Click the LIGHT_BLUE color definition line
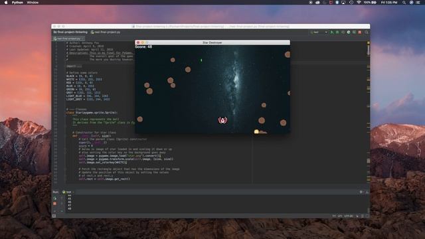 tap(87, 96)
